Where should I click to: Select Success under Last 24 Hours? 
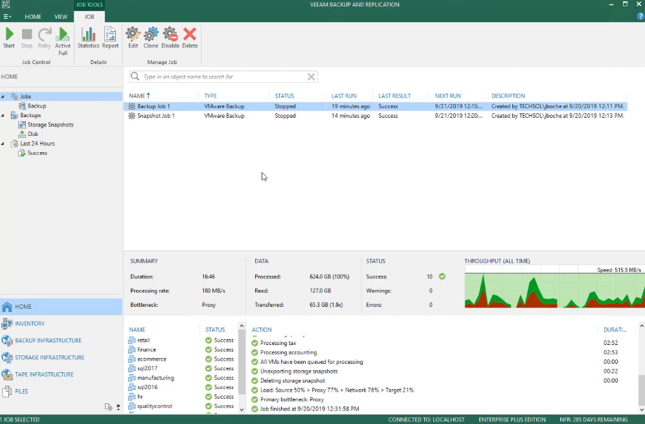(37, 153)
